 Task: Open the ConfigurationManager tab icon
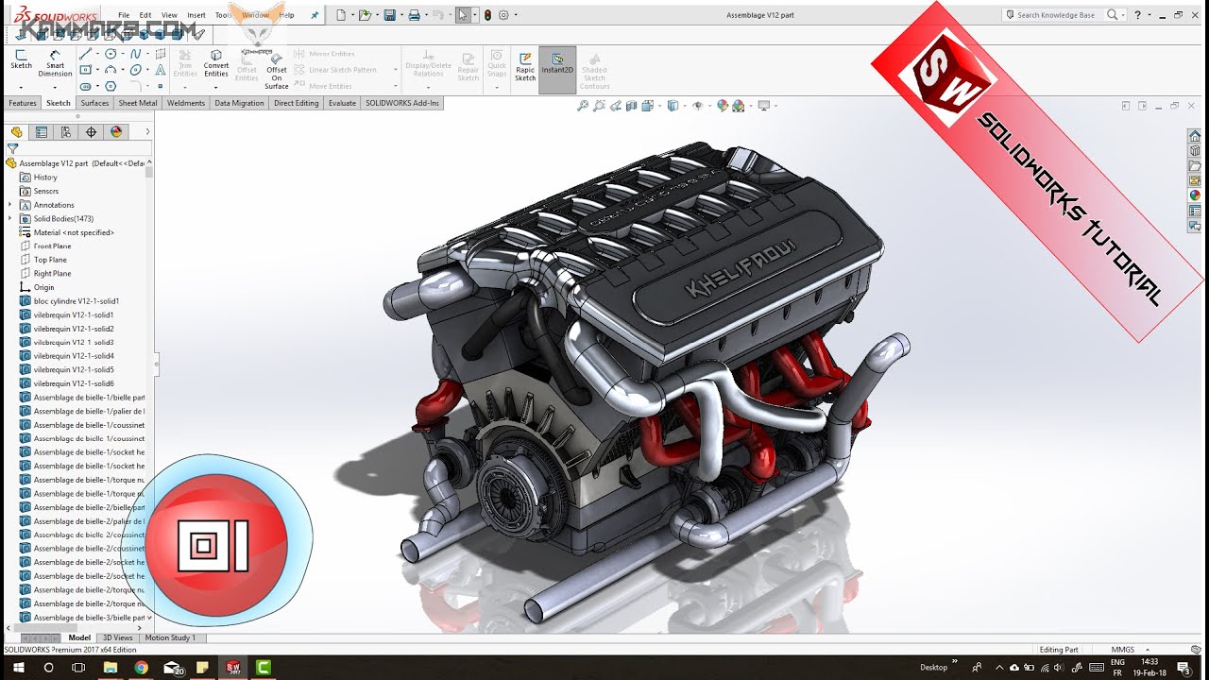point(66,132)
